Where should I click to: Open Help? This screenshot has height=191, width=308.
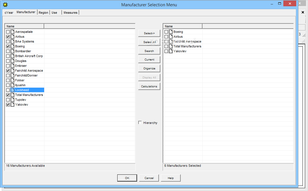171,178
